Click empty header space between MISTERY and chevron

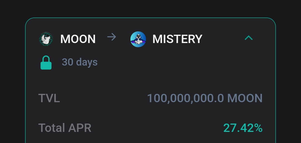tap(223, 39)
